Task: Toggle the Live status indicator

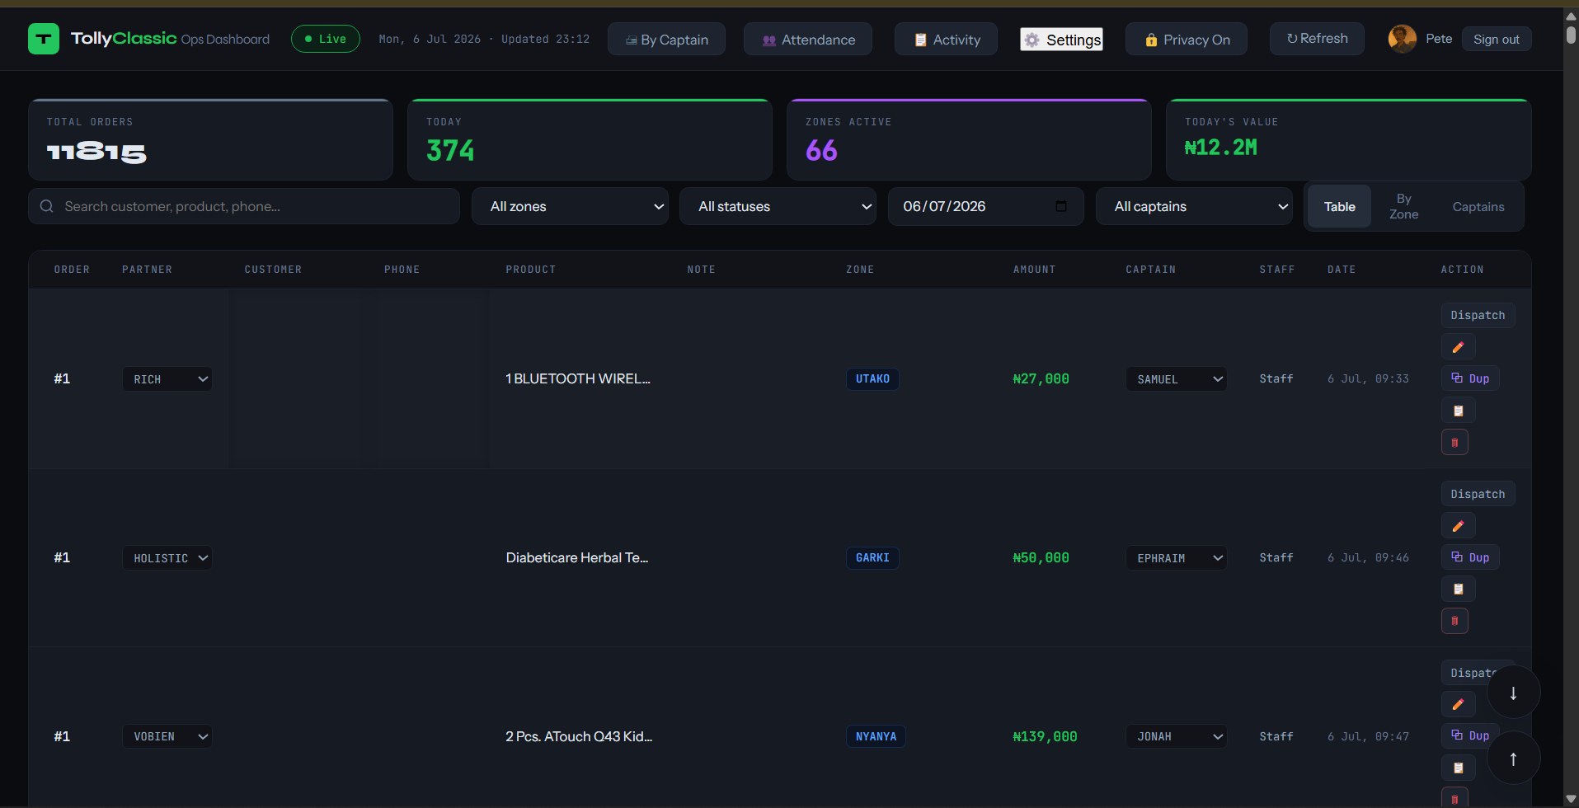Action: (326, 39)
